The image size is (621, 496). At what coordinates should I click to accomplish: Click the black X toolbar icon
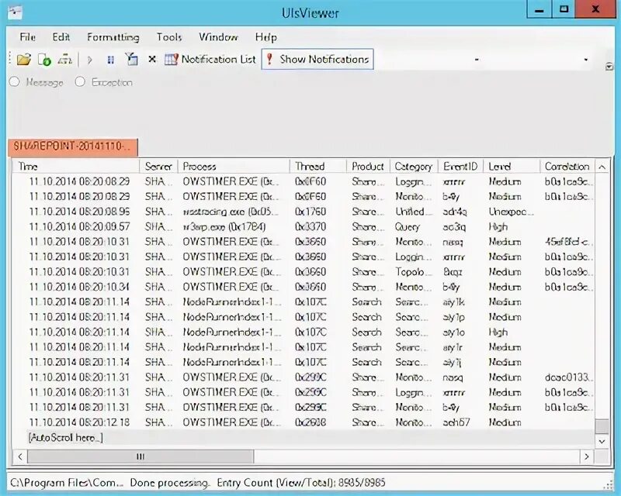(x=151, y=60)
